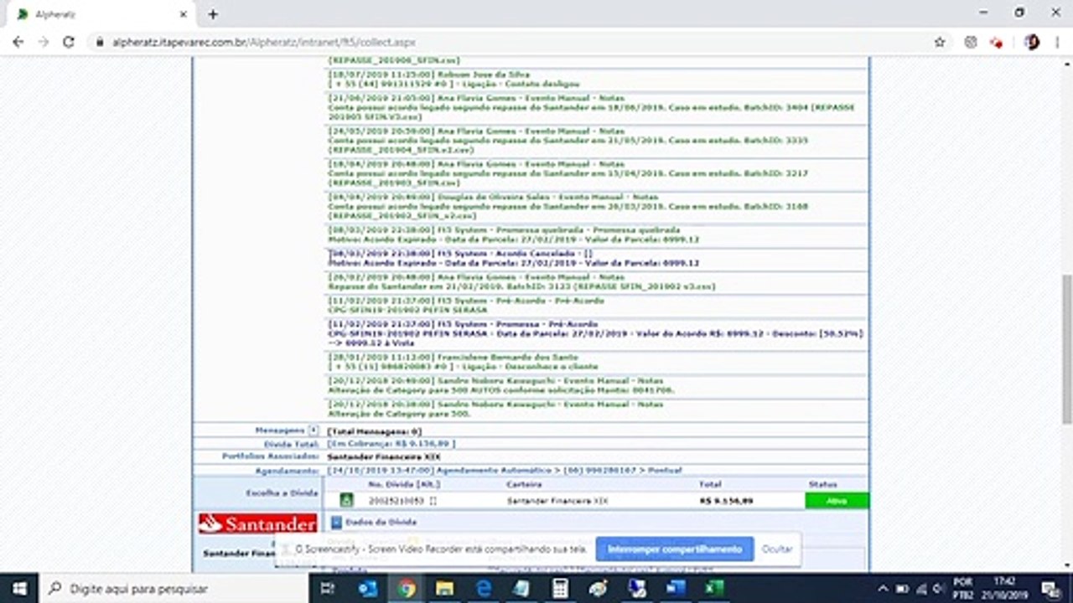This screenshot has width=1073, height=603.
Task: Click the Windows taskbar search box
Action: coord(174,589)
